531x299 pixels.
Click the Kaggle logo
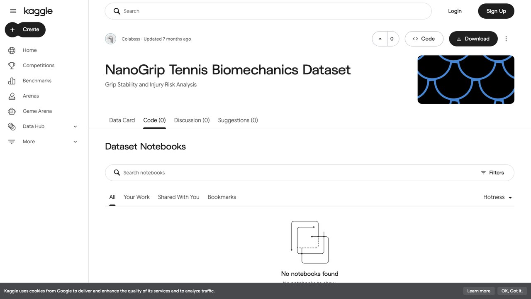tap(38, 11)
